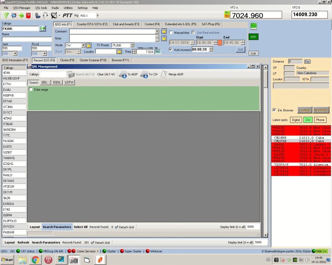The width and height of the screenshot is (332, 265).
Task: Switch to Country IOTA SOTA (F2) tab
Action: pyautogui.click(x=92, y=25)
